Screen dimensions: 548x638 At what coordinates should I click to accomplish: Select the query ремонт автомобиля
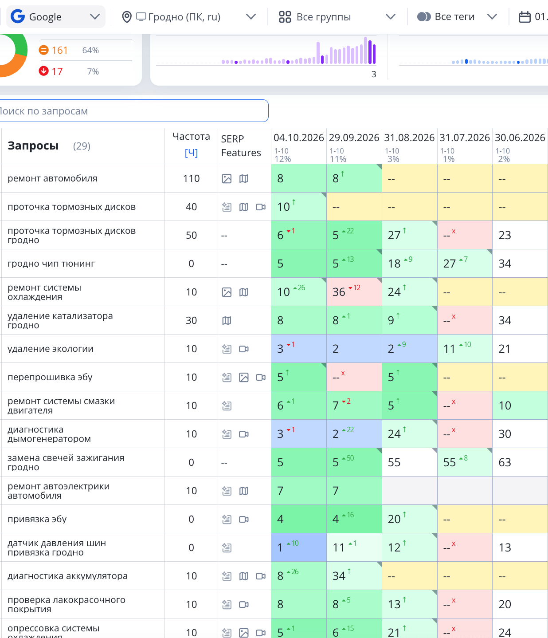[52, 178]
